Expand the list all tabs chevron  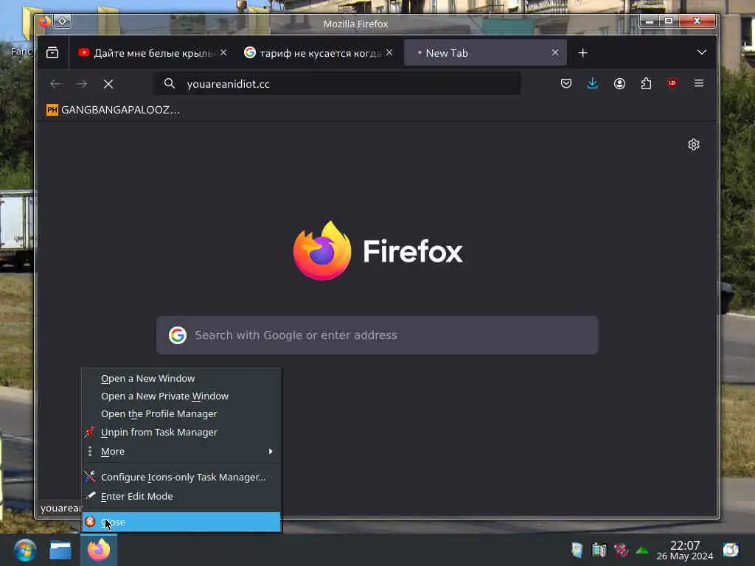(702, 52)
